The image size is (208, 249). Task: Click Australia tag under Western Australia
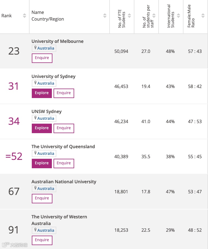[x=46, y=230]
